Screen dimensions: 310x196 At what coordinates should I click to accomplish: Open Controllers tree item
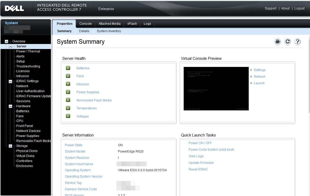(24, 161)
